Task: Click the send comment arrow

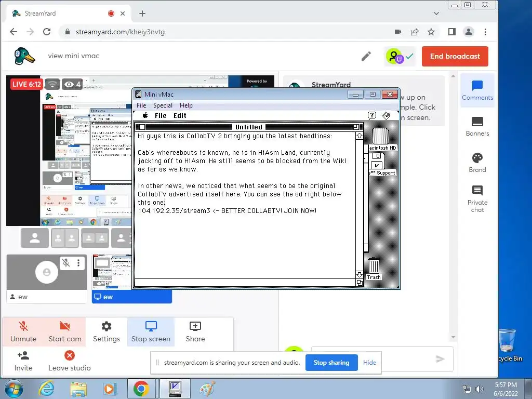Action: point(440,359)
